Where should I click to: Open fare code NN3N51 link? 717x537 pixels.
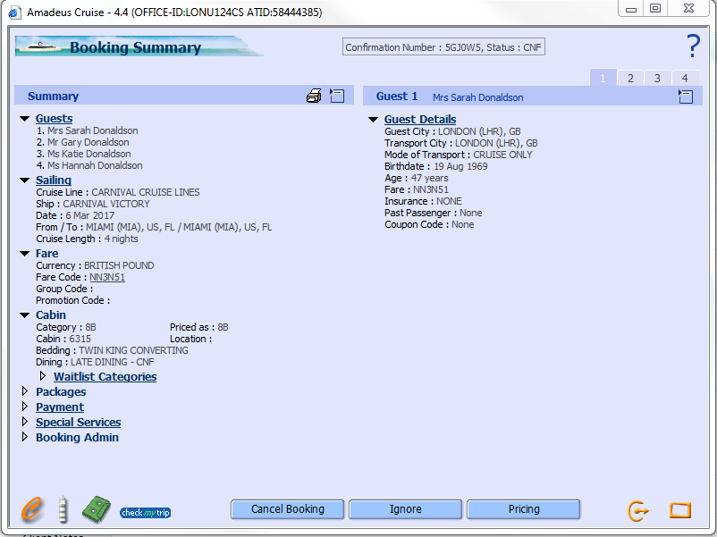pyautogui.click(x=107, y=277)
